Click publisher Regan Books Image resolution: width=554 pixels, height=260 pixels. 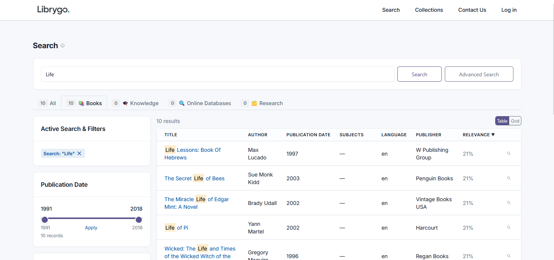(432, 256)
